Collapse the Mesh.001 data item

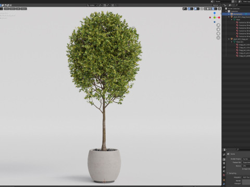pyautogui.click(x=232, y=42)
